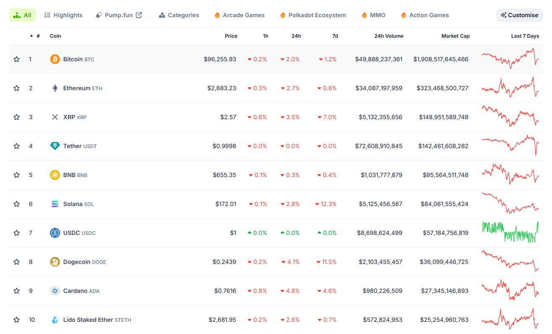Star USDC as a favorite
Viewport: 552px width, 334px height.
[x=16, y=233]
